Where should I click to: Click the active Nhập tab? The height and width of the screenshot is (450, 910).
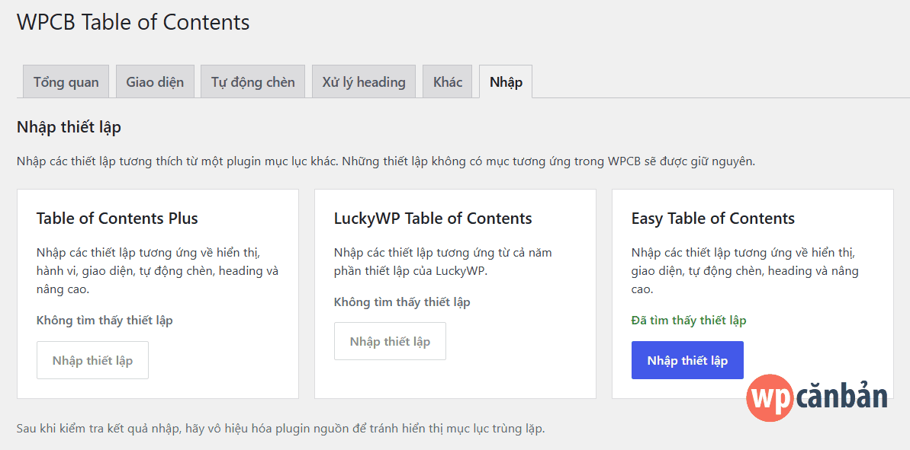tap(506, 81)
